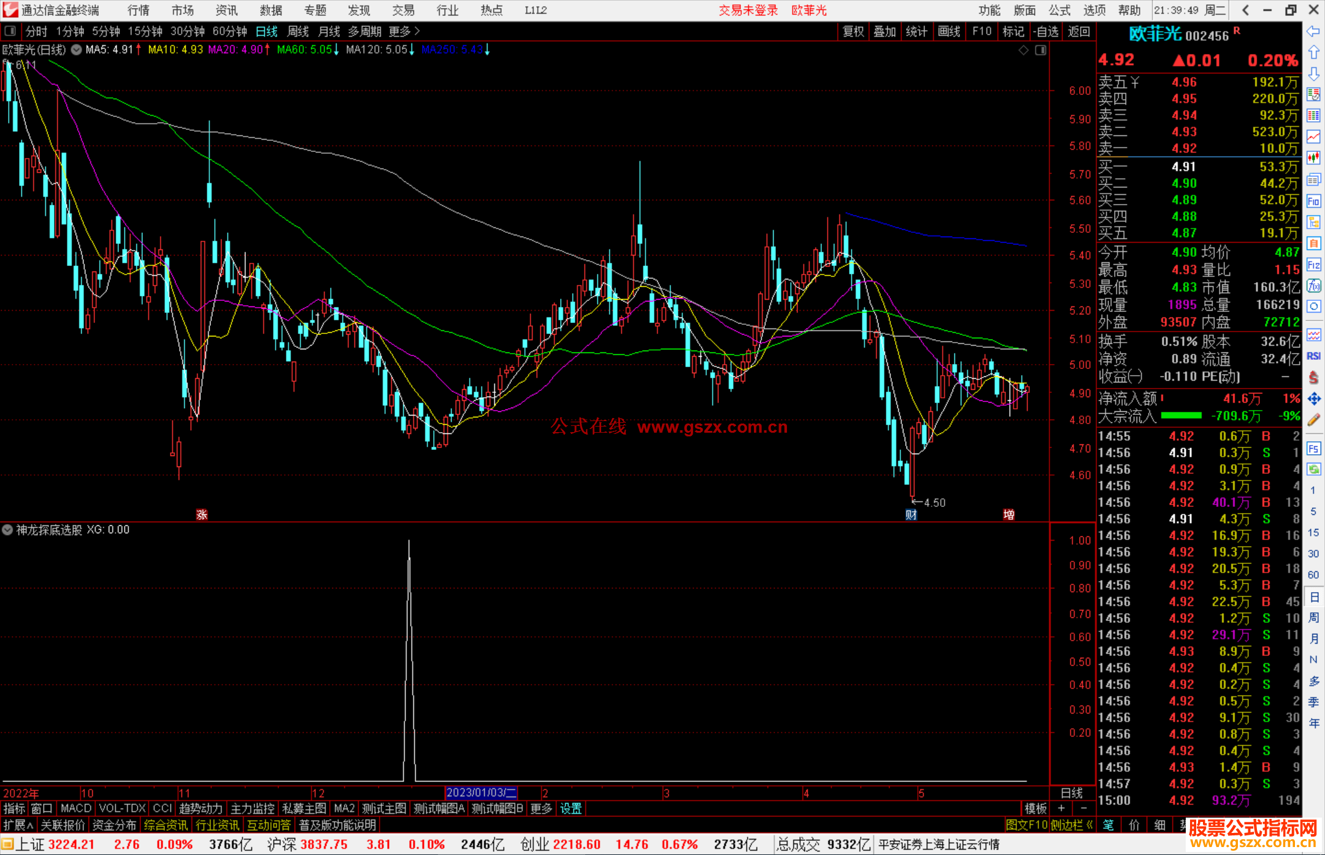Screen dimensions: 1325x855
Task: Click the F10 sidebar icon
Action: pos(1313,202)
